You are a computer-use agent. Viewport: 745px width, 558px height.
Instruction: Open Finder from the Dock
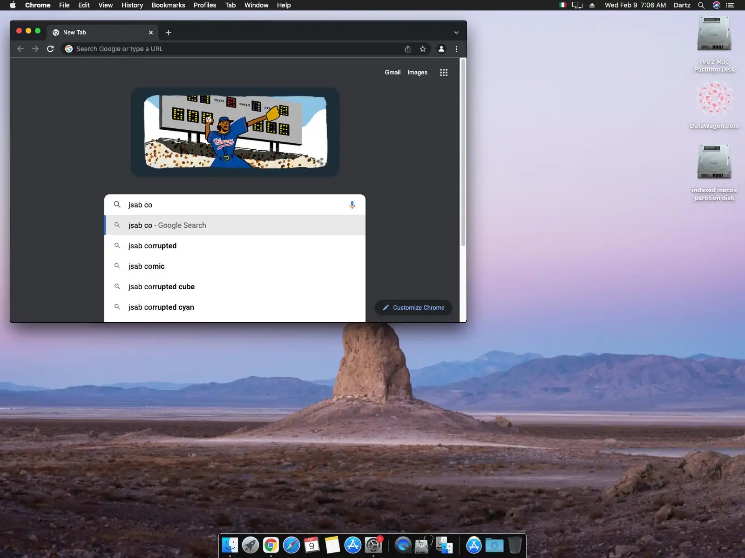(x=230, y=545)
